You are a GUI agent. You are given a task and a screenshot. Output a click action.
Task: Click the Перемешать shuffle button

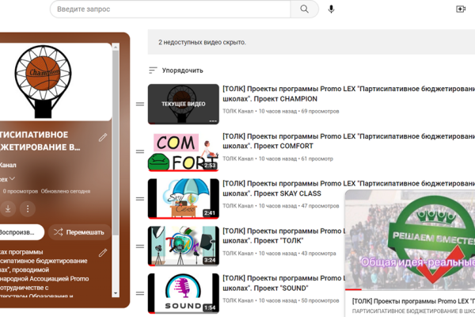[x=79, y=232]
